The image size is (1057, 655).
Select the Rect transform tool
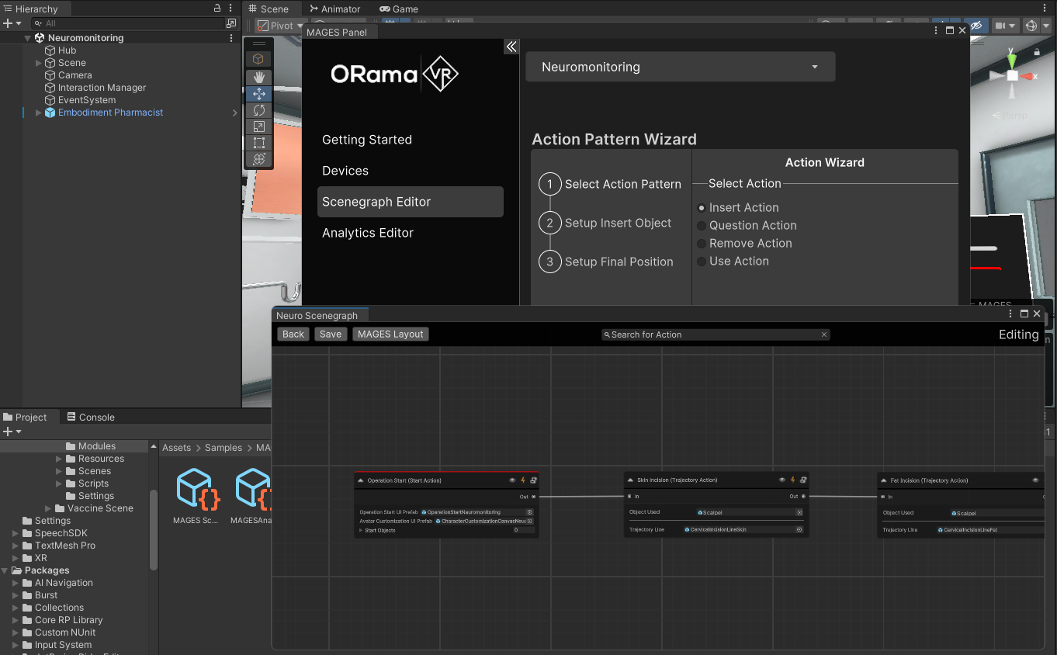pos(259,143)
